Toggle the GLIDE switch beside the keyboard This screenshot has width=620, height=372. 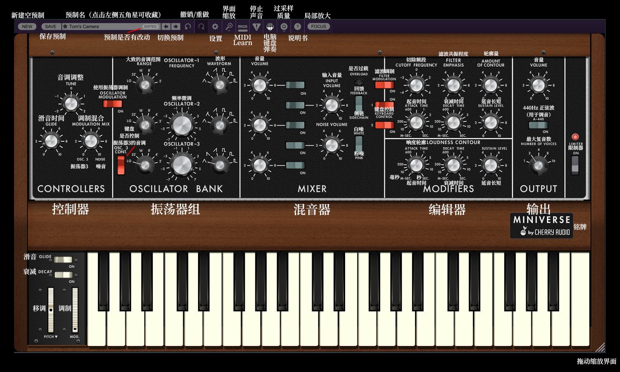click(x=63, y=260)
